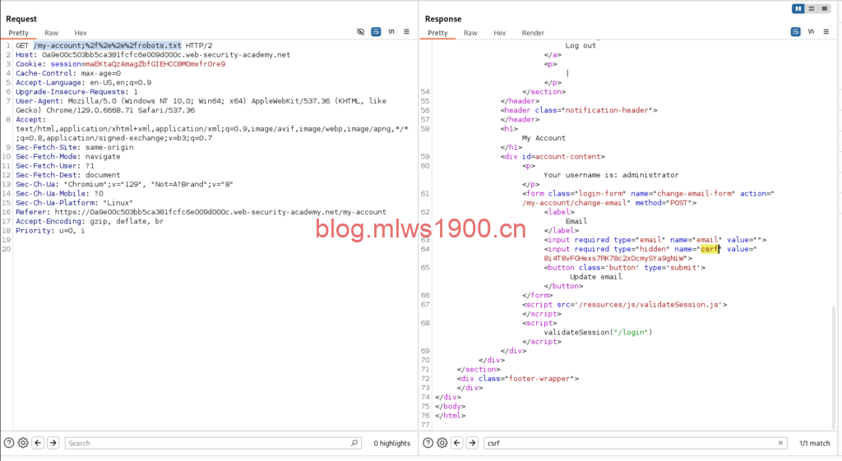Click the Sec-Fetch-Dest: document header line
842x461 pixels.
tap(67, 175)
